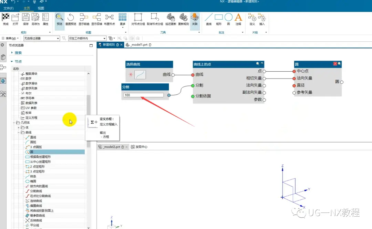This screenshot has height=229, width=372.
Task: Open the 仅在工作部件内 dropdown
Action: coord(87,38)
